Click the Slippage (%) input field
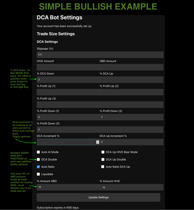This screenshot has width=194, height=210. click(100, 55)
